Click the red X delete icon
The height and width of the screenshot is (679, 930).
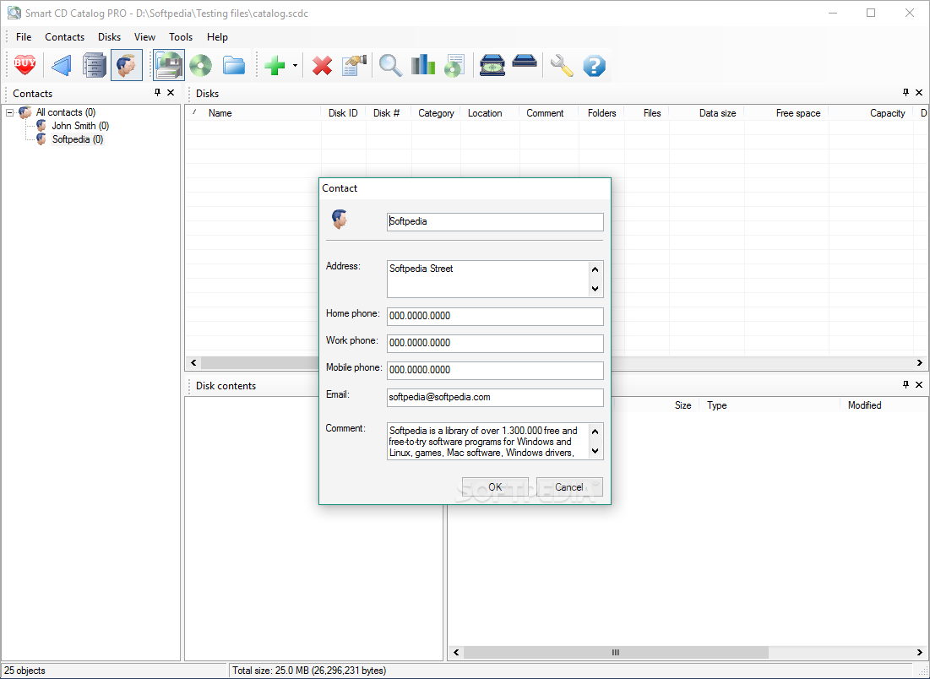pyautogui.click(x=322, y=65)
